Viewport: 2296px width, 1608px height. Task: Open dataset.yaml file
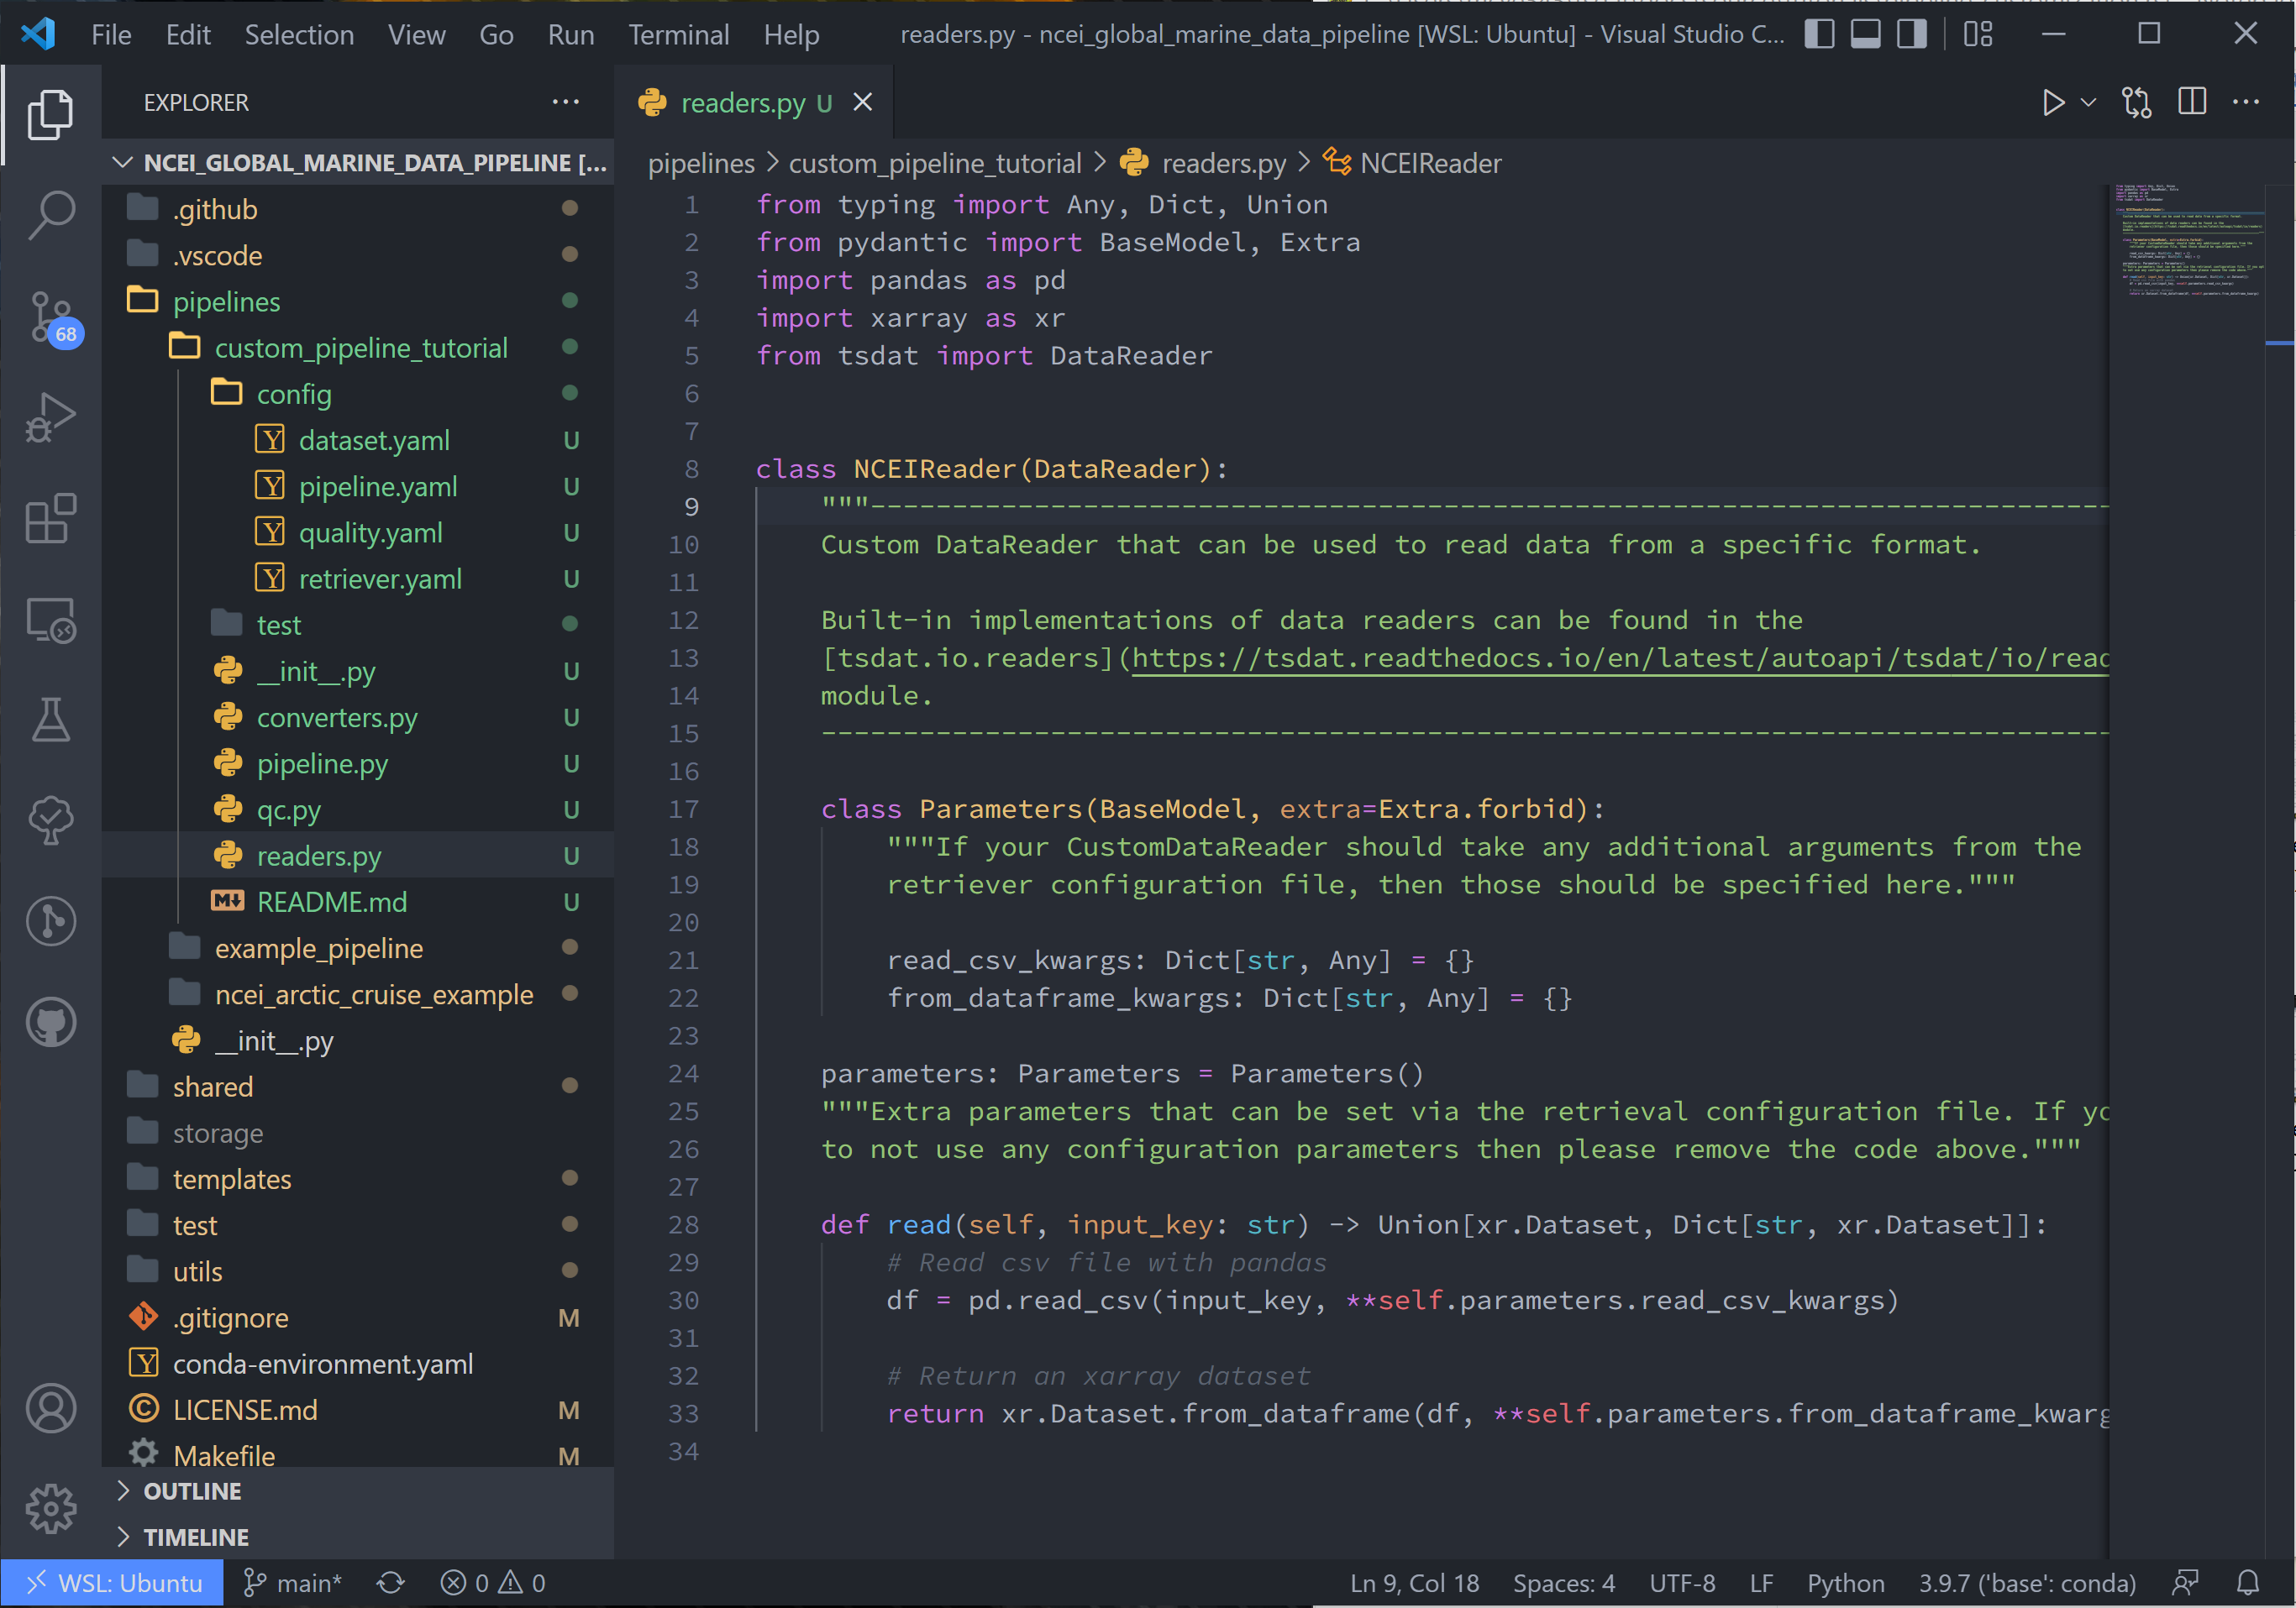click(358, 440)
